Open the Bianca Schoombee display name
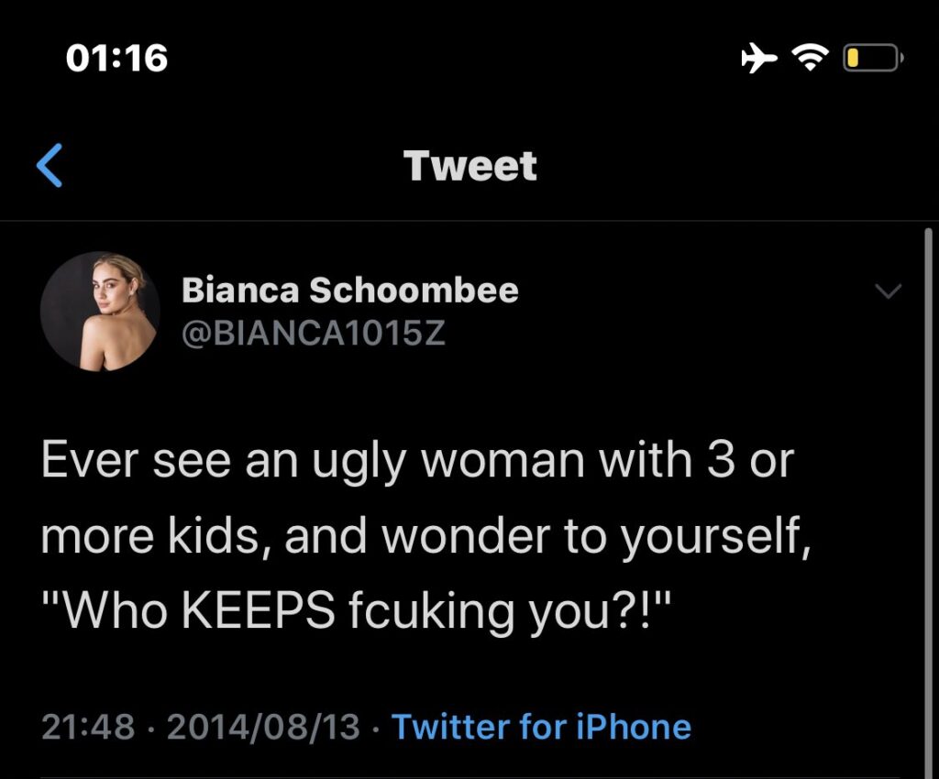This screenshot has width=939, height=779. 349,291
